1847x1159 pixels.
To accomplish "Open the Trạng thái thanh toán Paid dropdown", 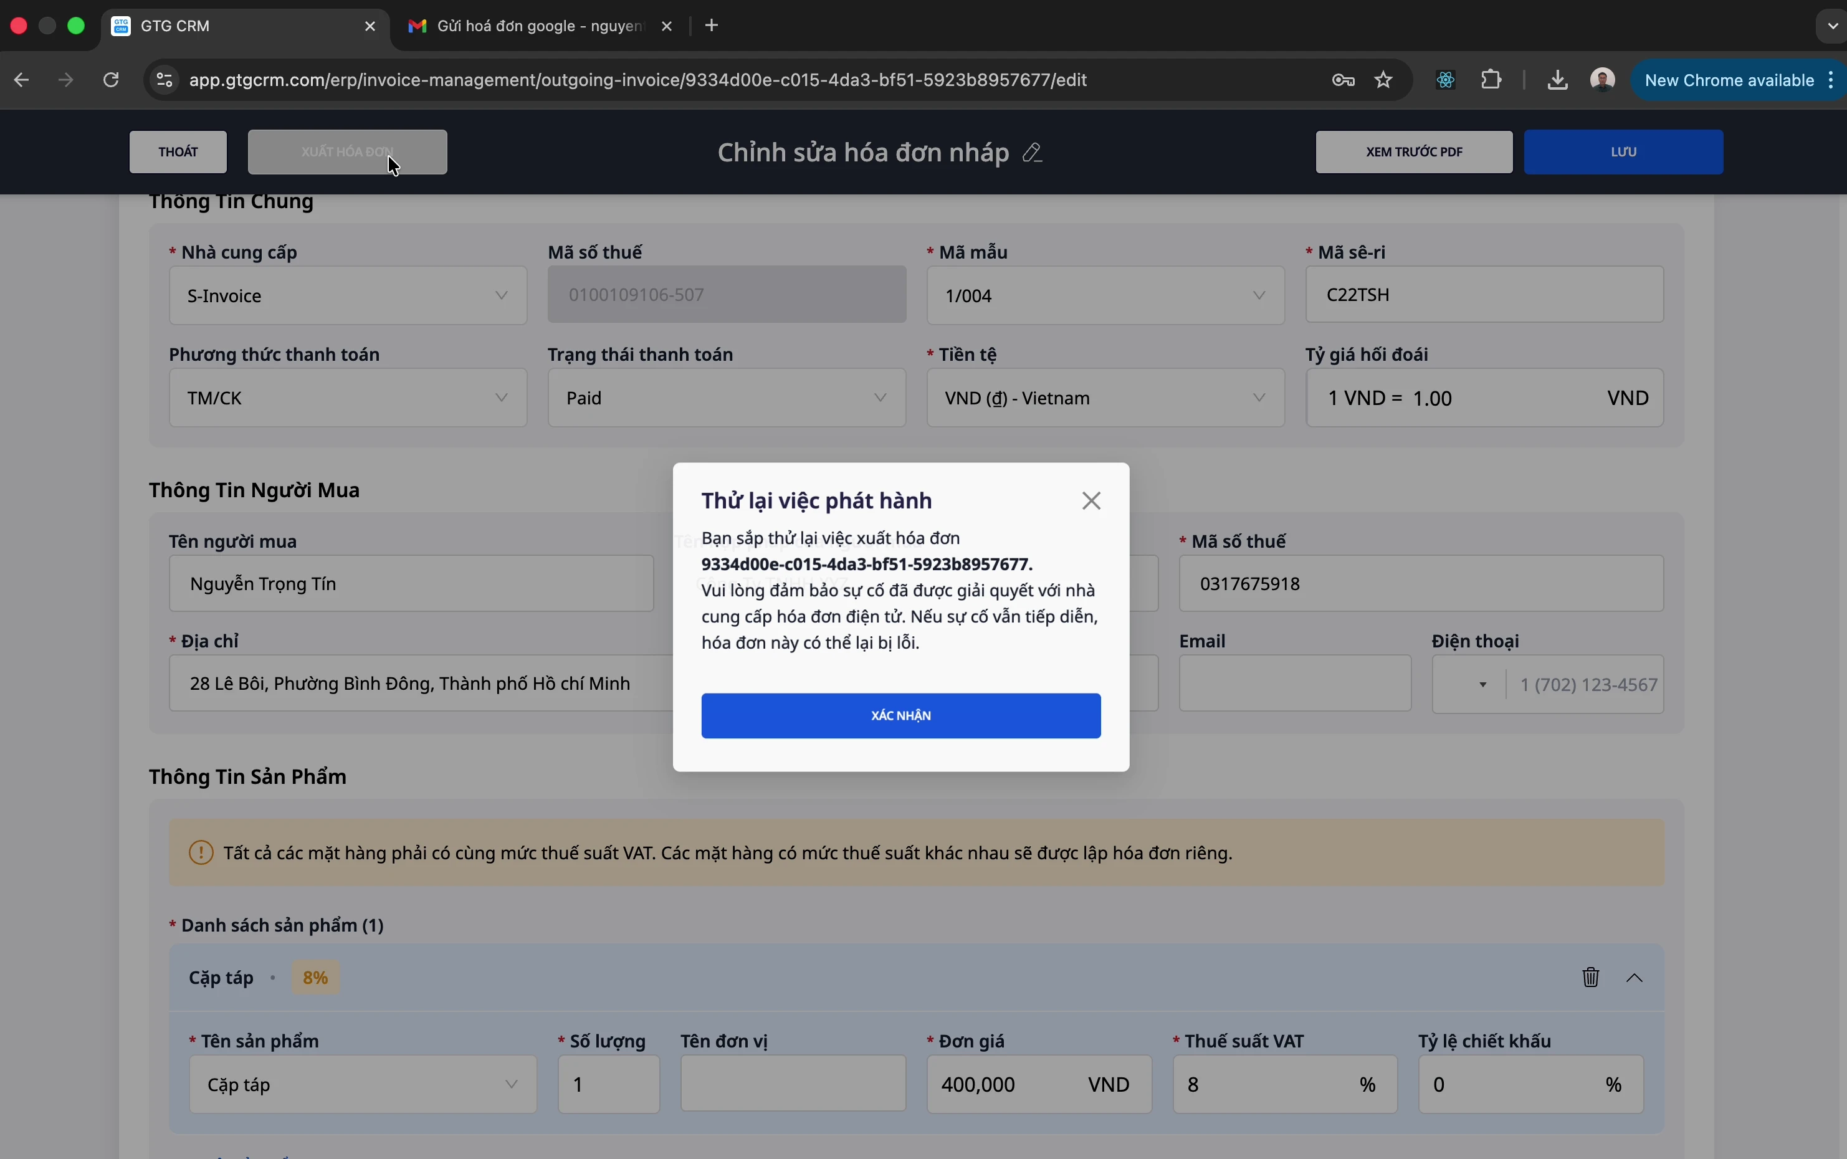I will click(x=727, y=398).
